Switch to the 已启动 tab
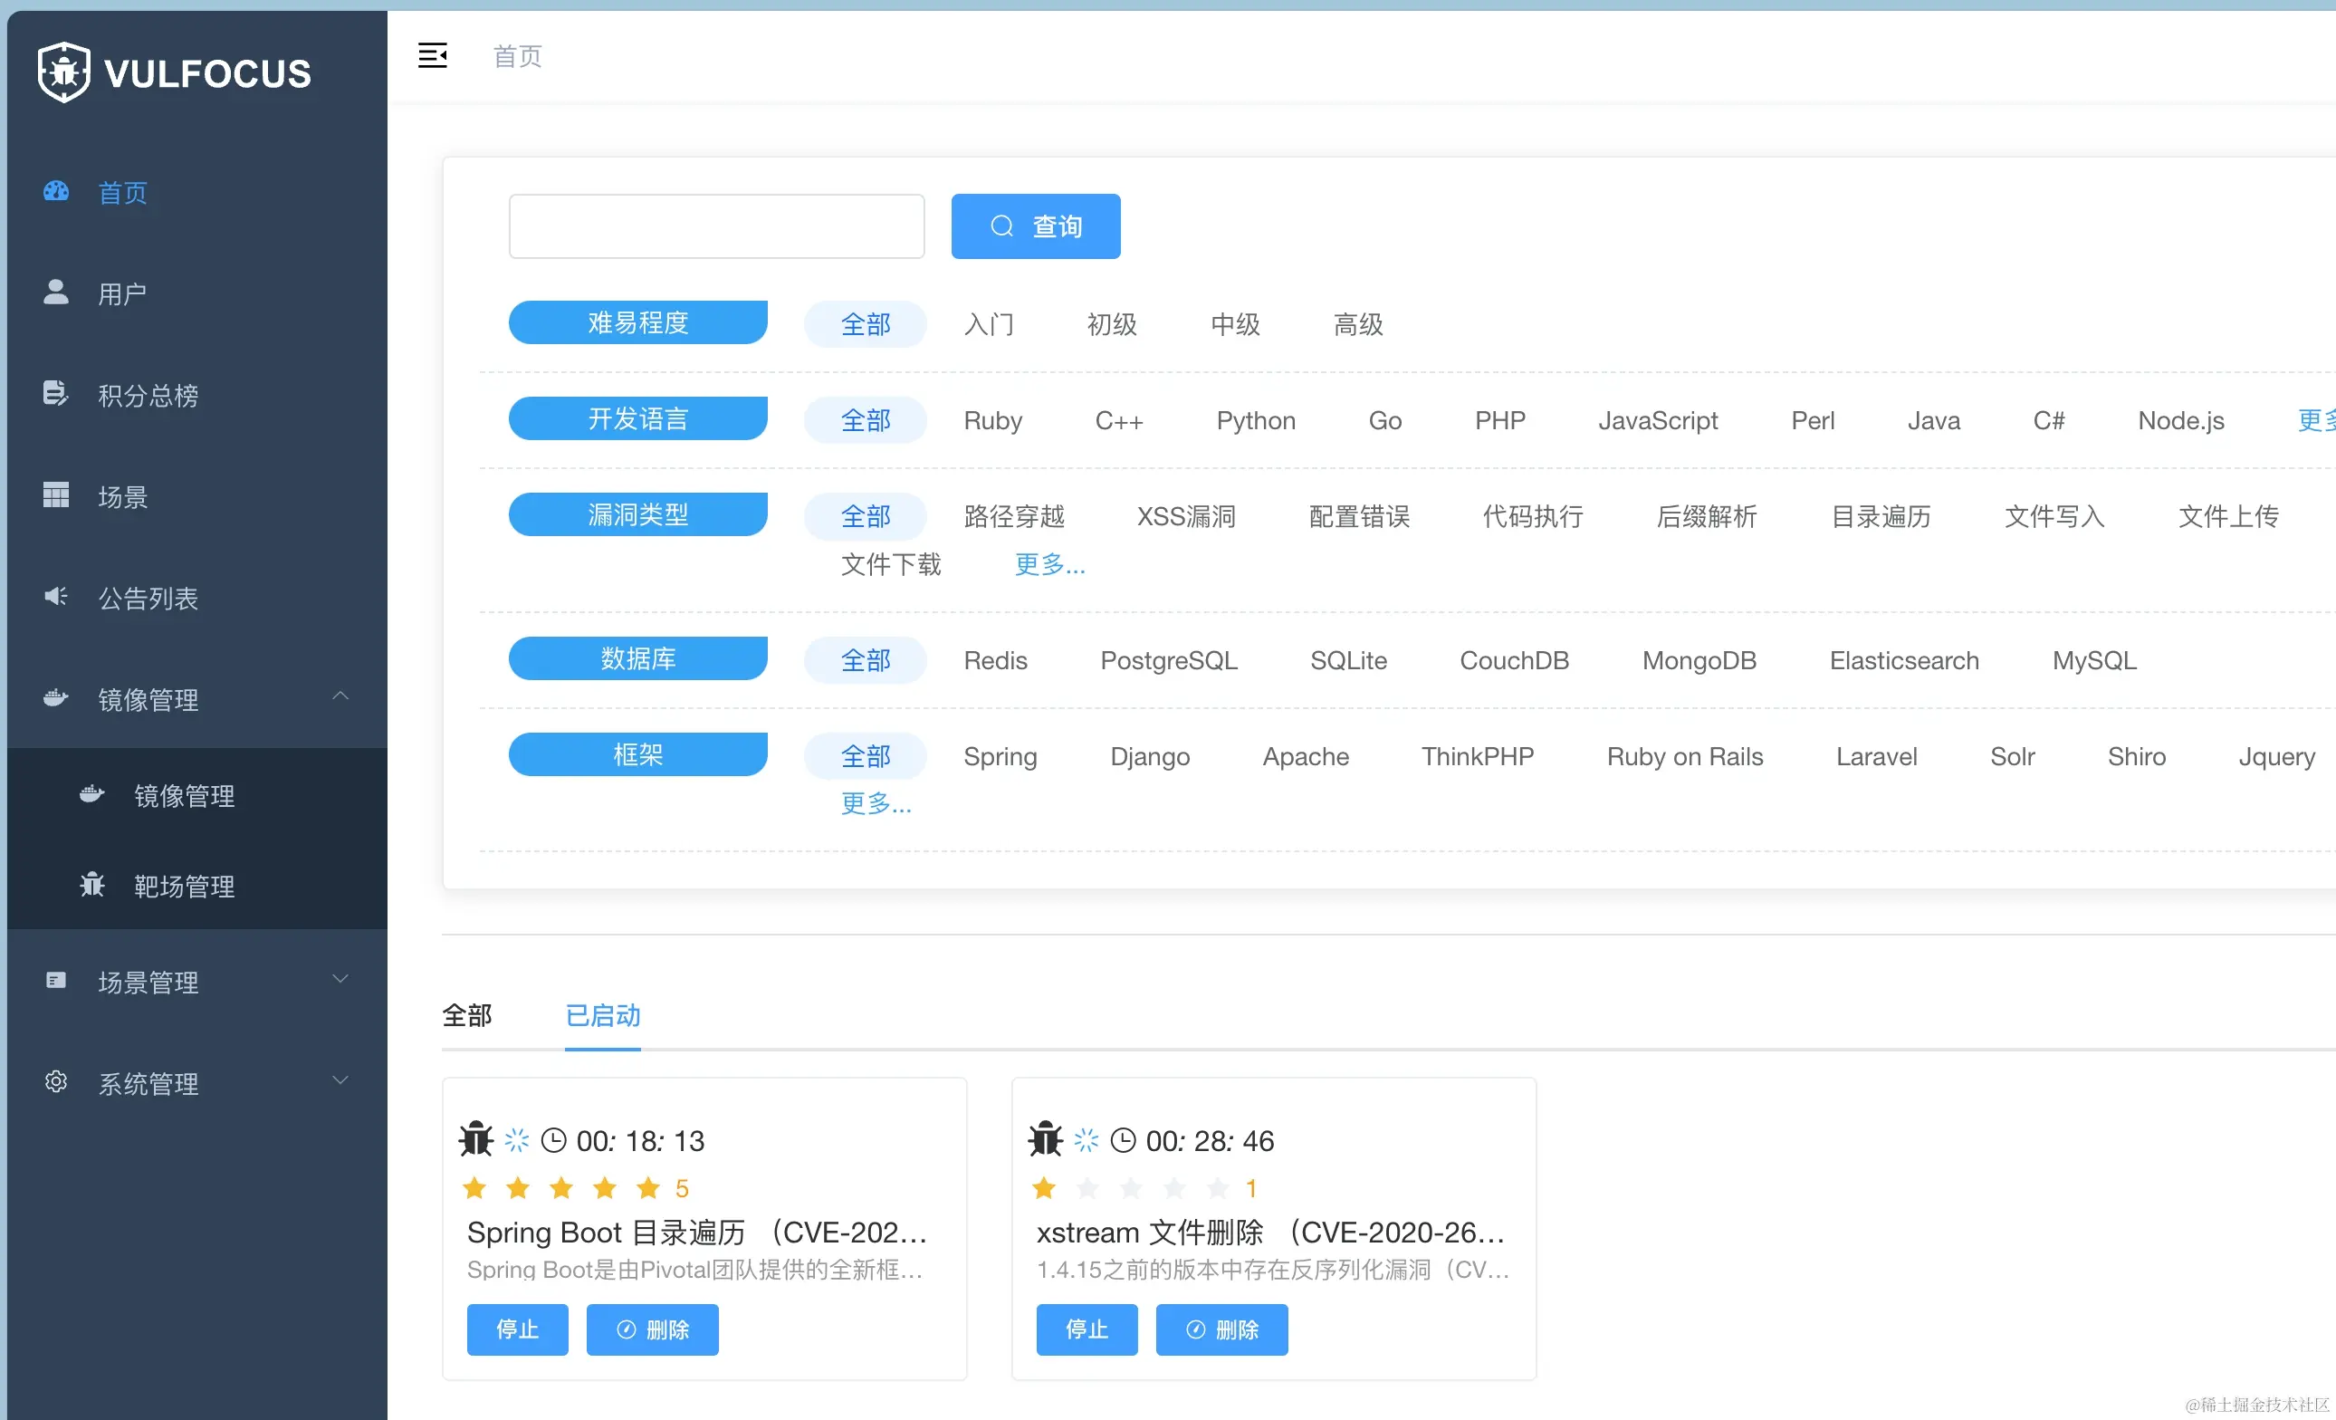Screen dimensions: 2336x1420 click(602, 1015)
